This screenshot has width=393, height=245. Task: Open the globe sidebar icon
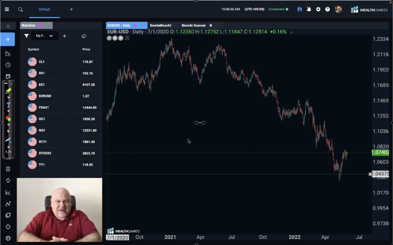(8, 238)
